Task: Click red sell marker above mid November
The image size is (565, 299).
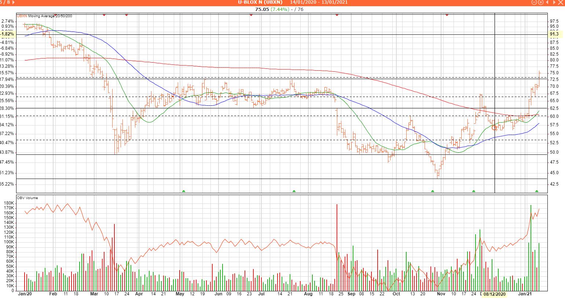Action: (x=447, y=15)
